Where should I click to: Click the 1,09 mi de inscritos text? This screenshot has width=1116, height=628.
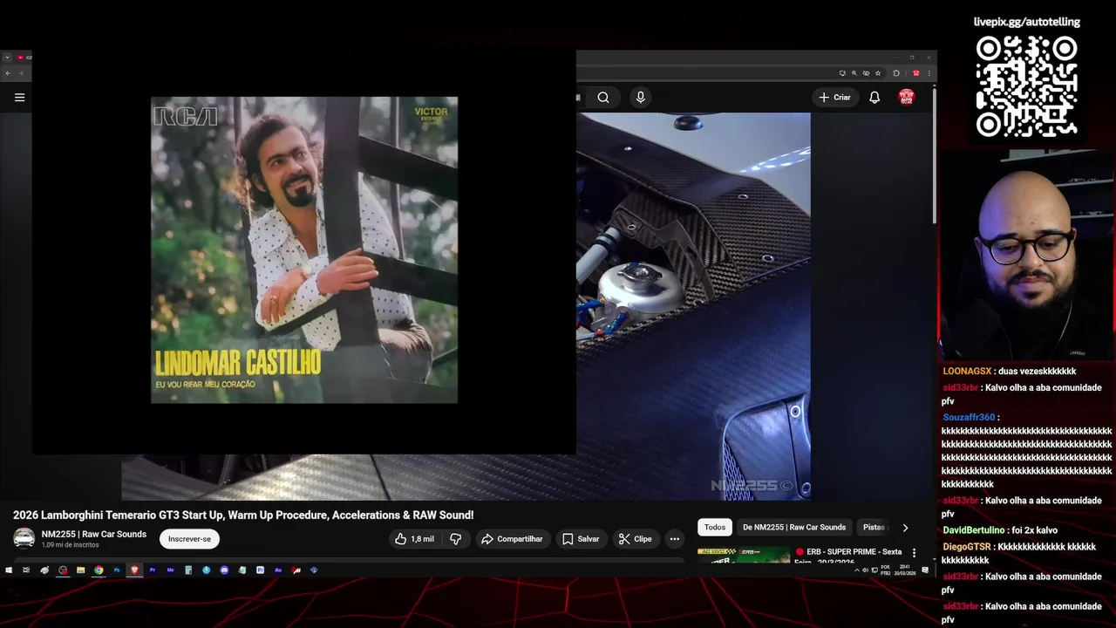click(x=70, y=545)
